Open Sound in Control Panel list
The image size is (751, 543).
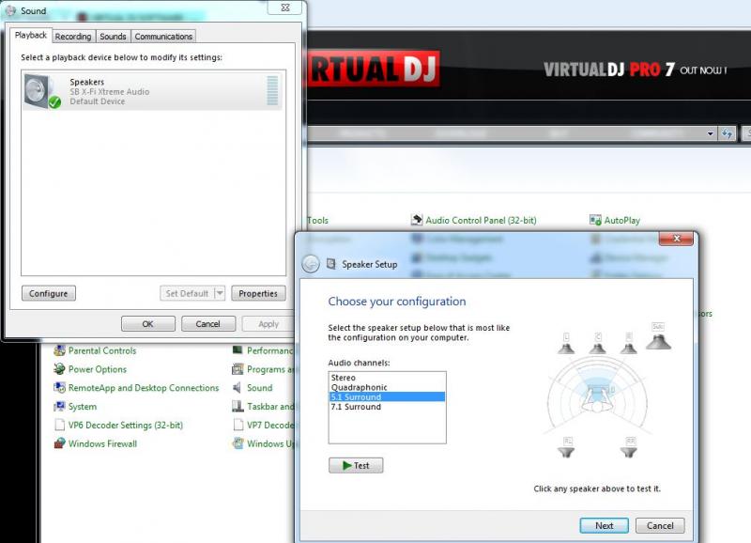pyautogui.click(x=260, y=388)
